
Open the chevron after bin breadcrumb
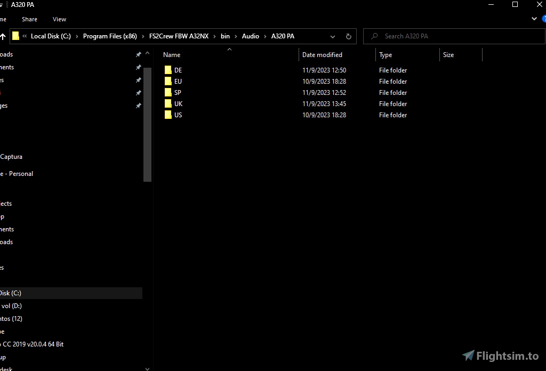pyautogui.click(x=236, y=36)
